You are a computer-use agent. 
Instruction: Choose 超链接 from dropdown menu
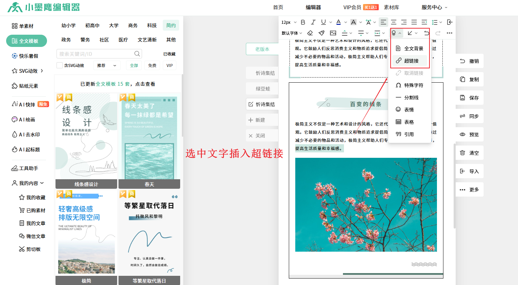pos(410,61)
